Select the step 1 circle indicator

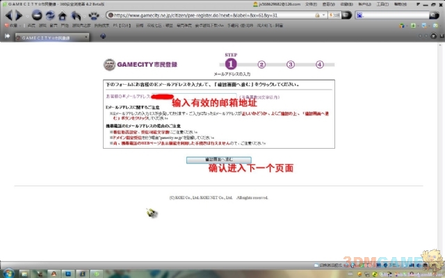[231, 65]
